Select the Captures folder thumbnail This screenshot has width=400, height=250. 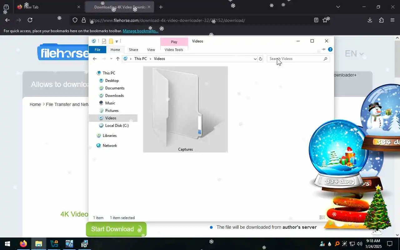pyautogui.click(x=185, y=109)
